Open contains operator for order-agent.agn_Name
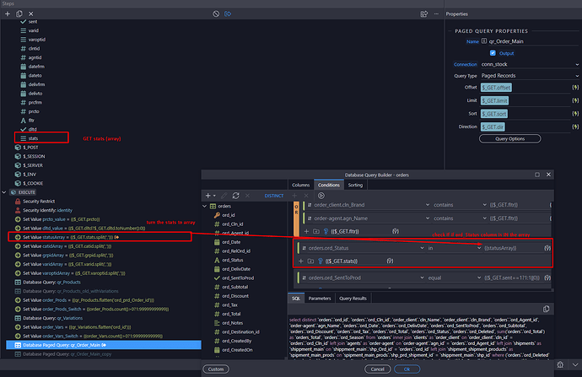 point(460,218)
